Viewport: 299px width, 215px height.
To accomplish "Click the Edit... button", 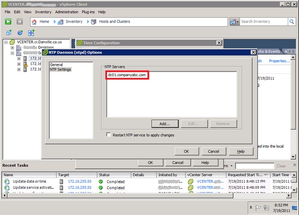I will (x=194, y=124).
